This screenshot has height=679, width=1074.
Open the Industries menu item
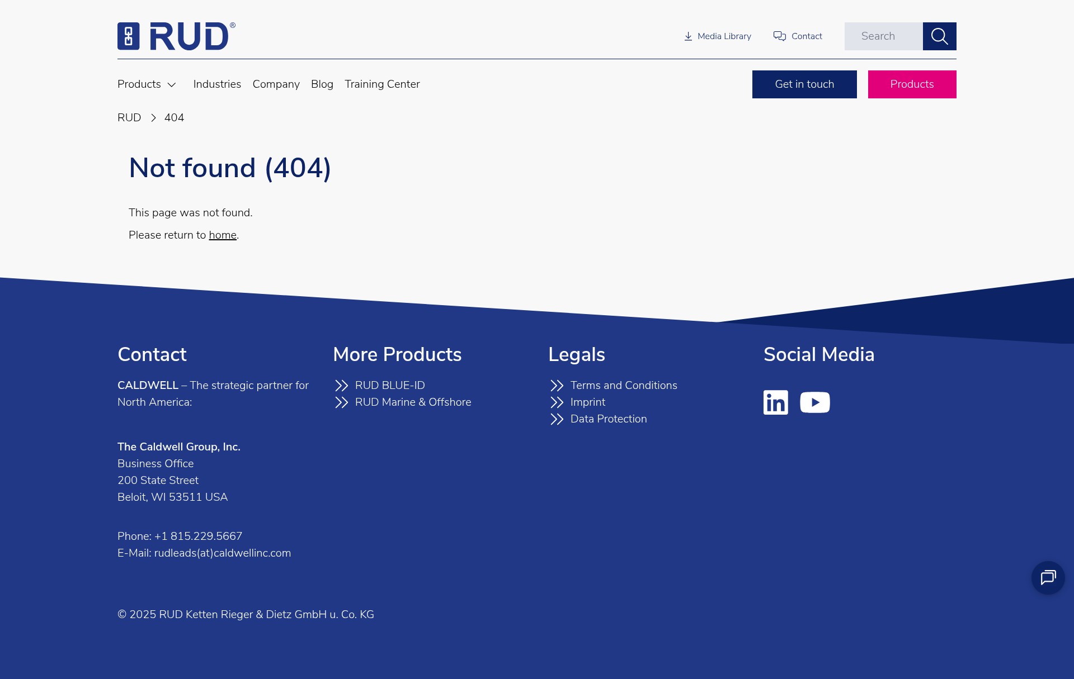217,84
